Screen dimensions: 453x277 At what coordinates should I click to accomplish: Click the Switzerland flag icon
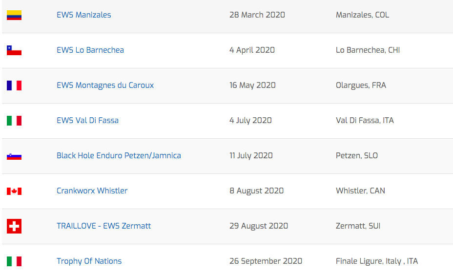pyautogui.click(x=14, y=226)
